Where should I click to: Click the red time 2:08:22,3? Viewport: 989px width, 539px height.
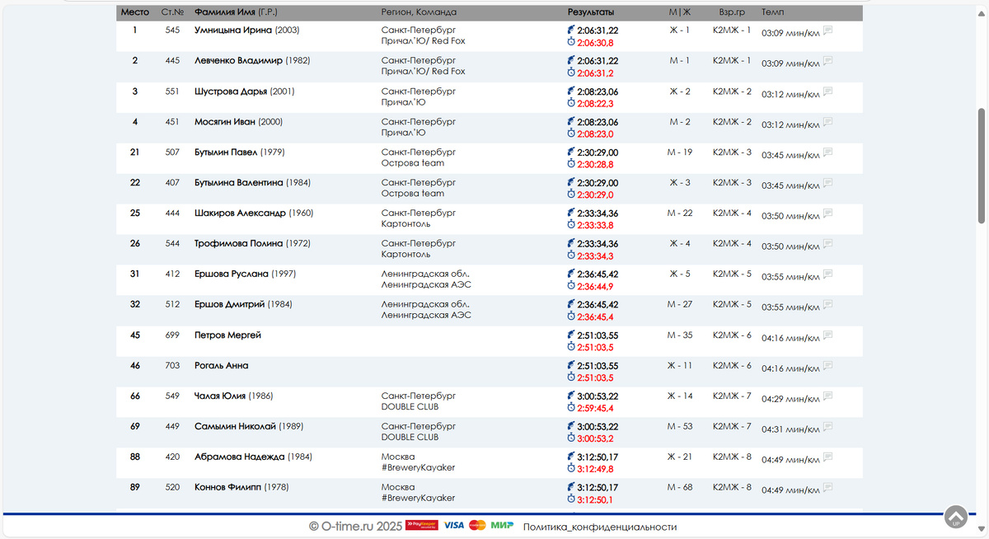(595, 103)
